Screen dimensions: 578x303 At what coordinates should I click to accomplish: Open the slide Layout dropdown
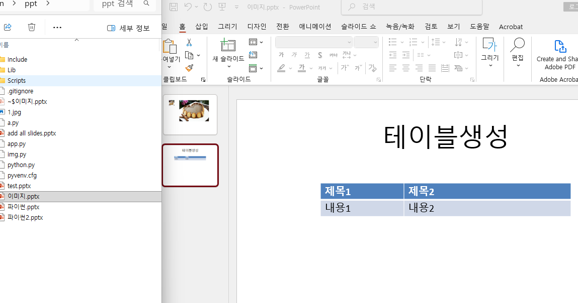click(x=256, y=42)
